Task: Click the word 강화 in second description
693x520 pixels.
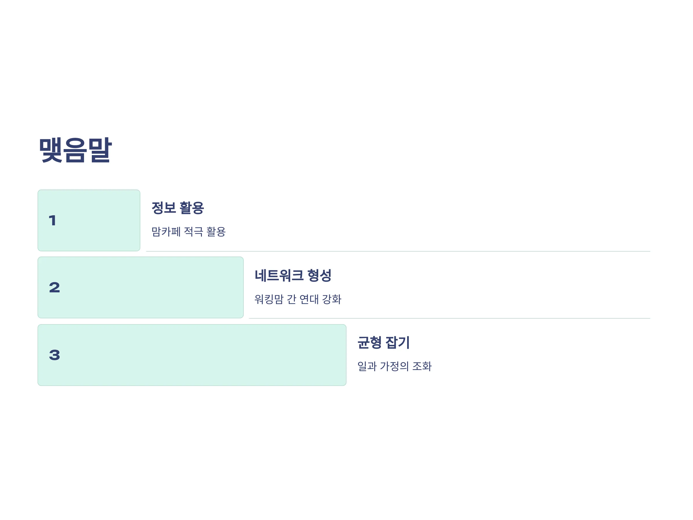Action: coord(332,299)
